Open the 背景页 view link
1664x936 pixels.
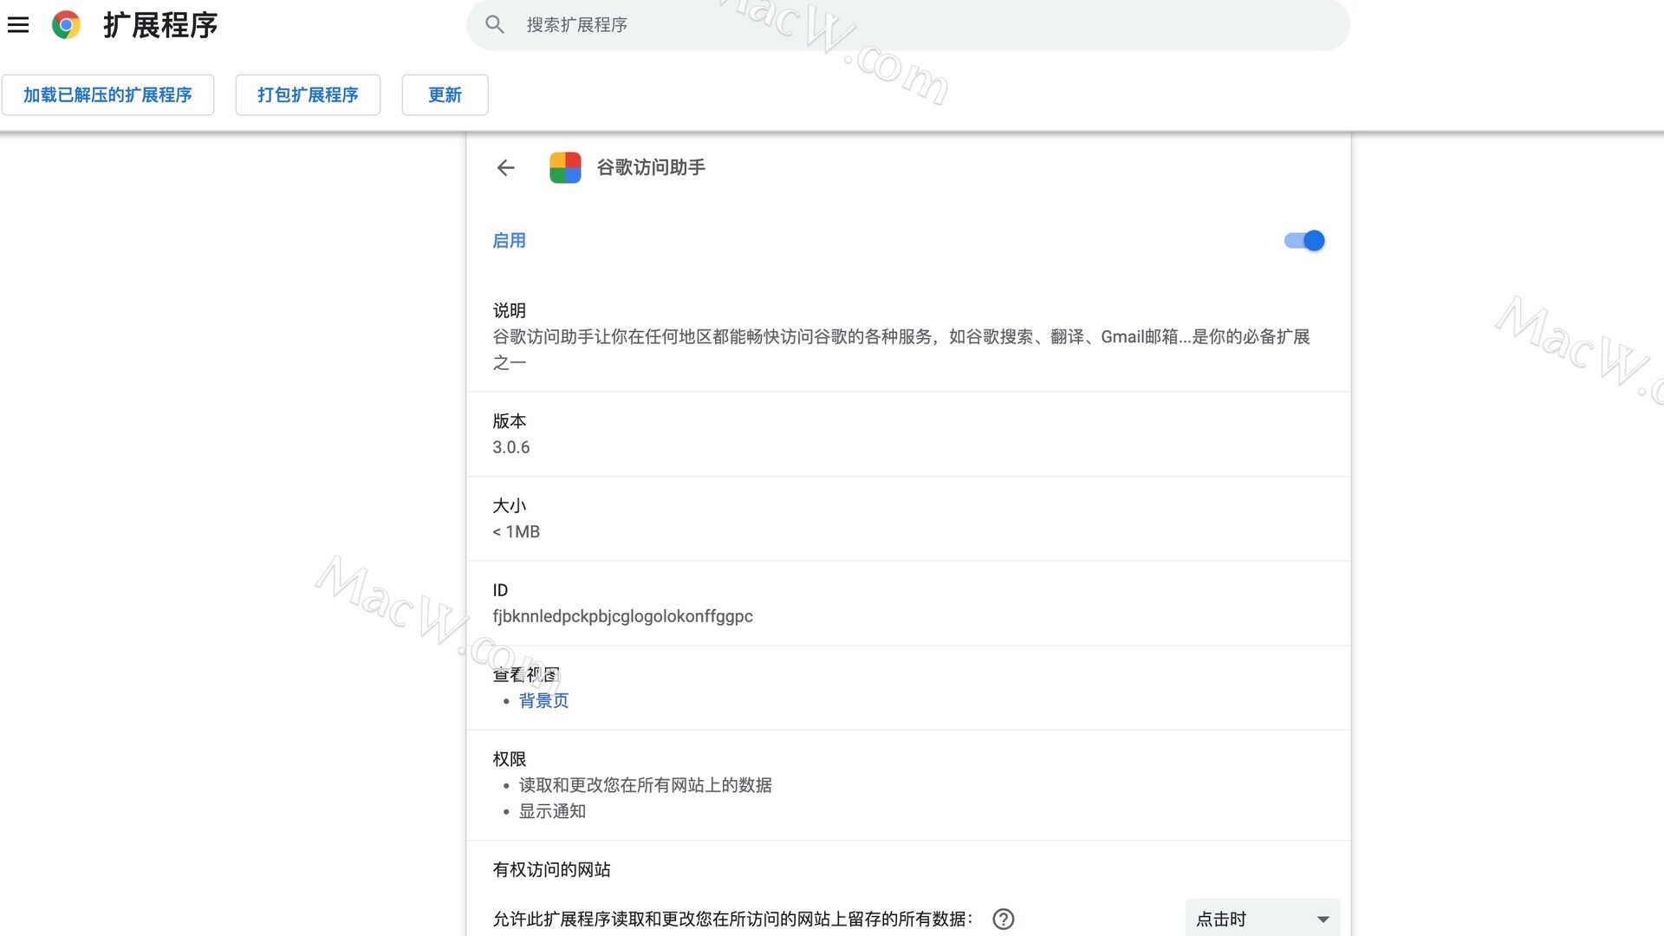click(543, 700)
